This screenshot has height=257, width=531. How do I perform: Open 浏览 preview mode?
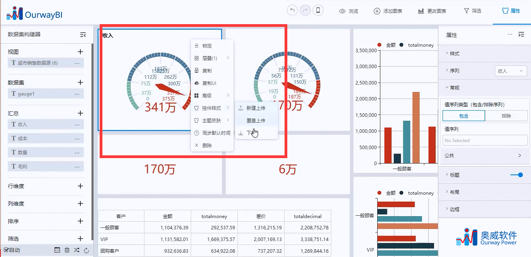coord(349,11)
